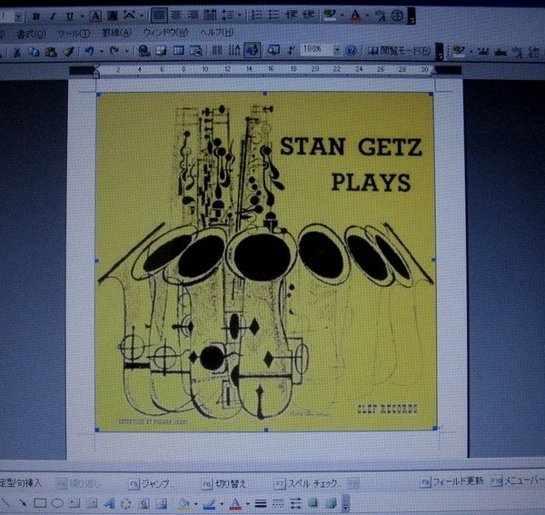This screenshot has width=545, height=515.
Task: Toggle italic formatting
Action: coord(53,15)
